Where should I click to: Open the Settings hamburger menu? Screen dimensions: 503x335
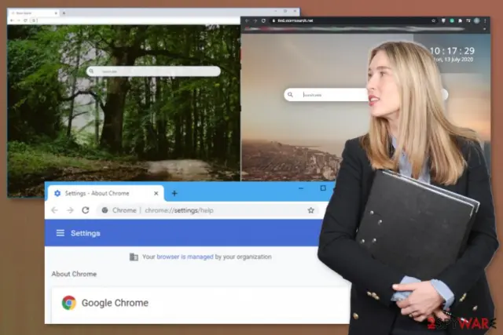tap(60, 233)
